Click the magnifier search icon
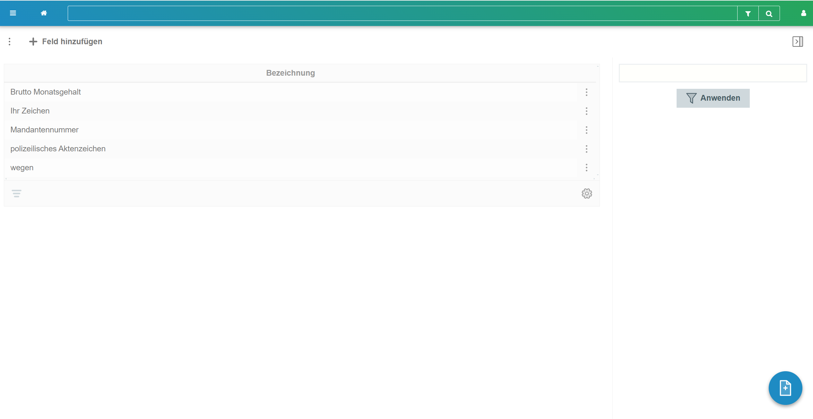Screen dimensions: 813x419 769,13
